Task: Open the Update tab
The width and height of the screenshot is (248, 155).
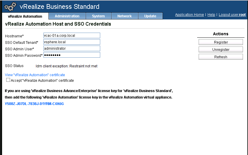Action: click(x=150, y=16)
